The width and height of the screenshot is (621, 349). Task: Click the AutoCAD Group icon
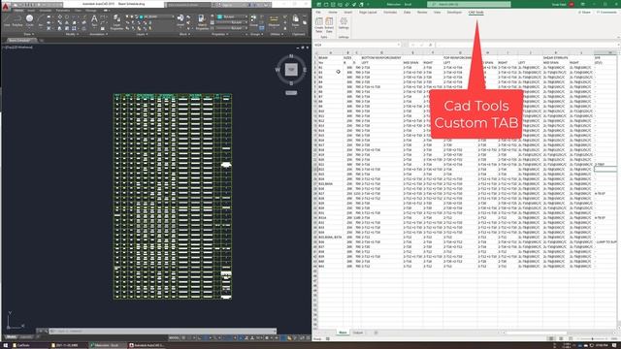point(253,19)
